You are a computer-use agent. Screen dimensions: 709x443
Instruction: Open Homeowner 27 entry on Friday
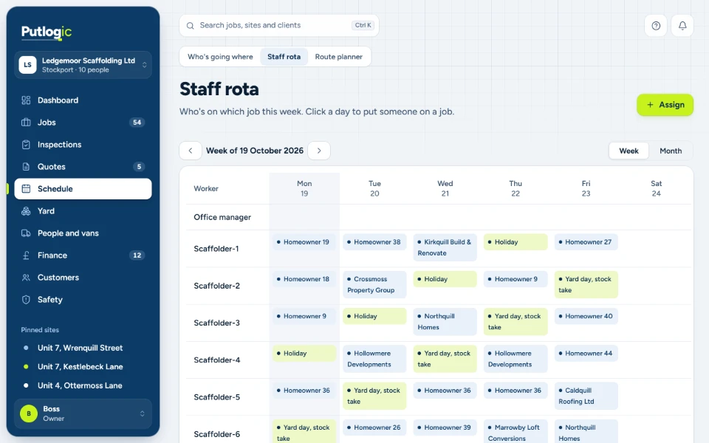click(x=586, y=242)
